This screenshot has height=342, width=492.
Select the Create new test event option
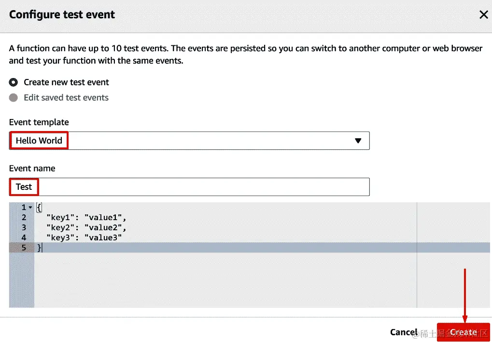click(x=14, y=82)
